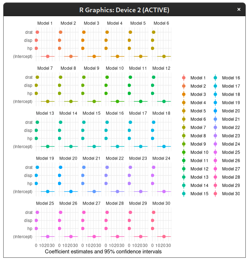Click the Model 2 legend key marker
The image size is (249, 261).
pyautogui.click(x=184, y=86)
